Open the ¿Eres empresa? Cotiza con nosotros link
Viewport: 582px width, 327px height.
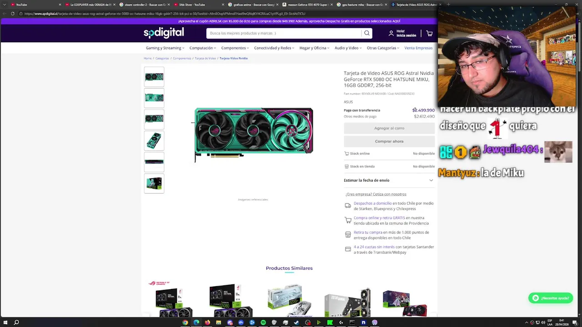coord(376,194)
